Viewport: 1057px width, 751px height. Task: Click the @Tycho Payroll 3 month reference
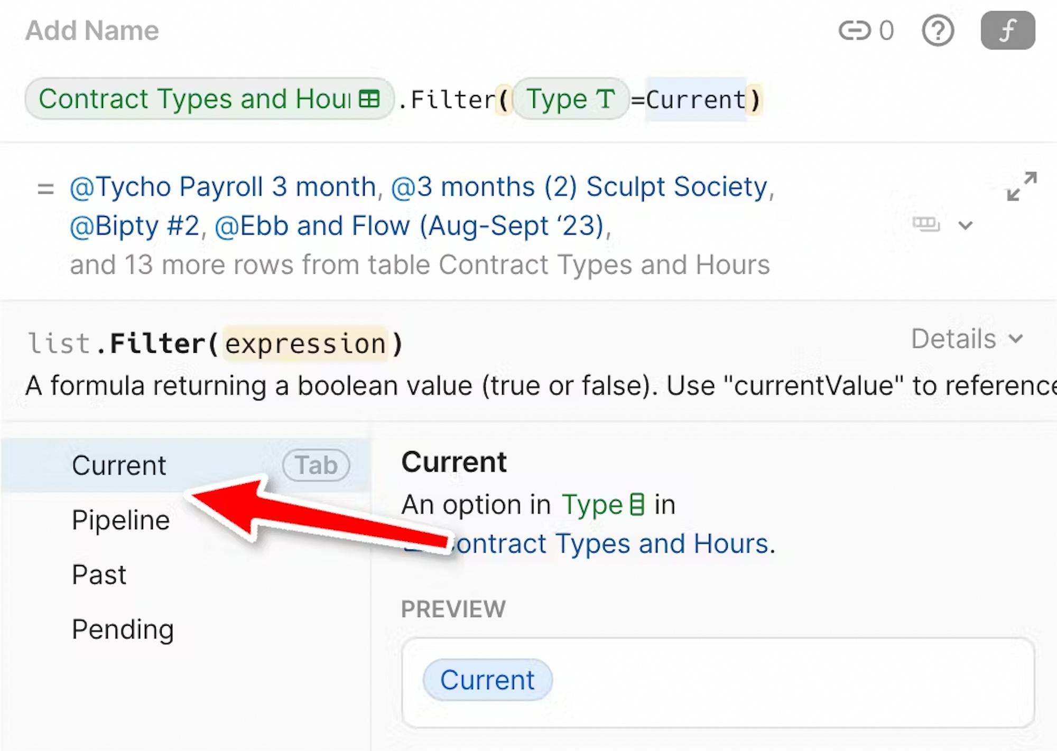pyautogui.click(x=222, y=187)
